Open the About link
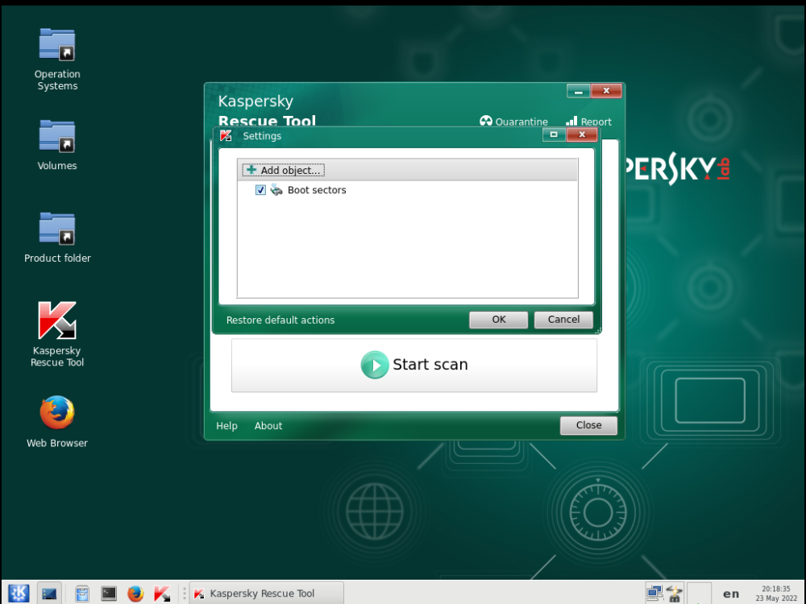The height and width of the screenshot is (604, 806). tap(268, 426)
